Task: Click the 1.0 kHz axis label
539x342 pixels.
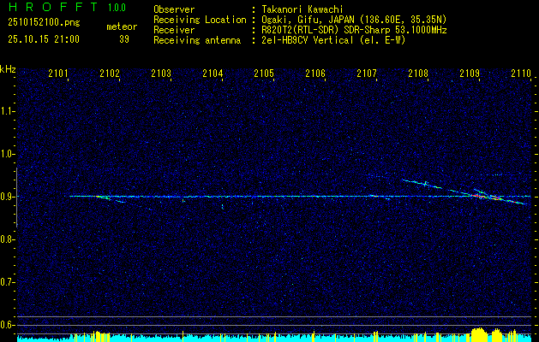Action: [x=8, y=154]
